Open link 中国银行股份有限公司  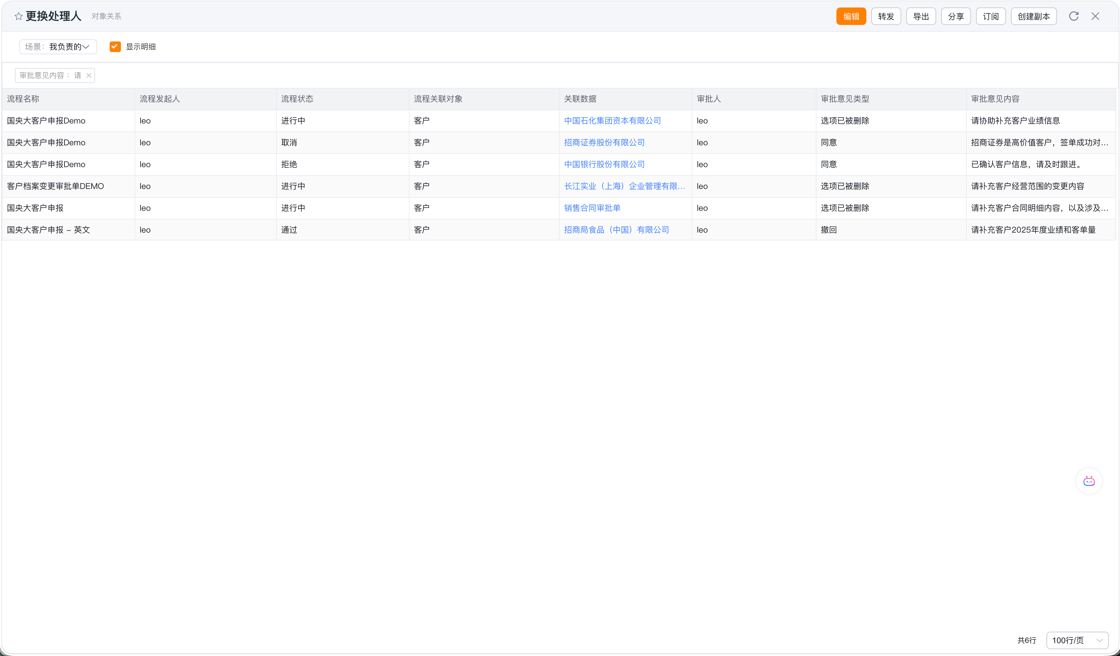[x=604, y=165]
